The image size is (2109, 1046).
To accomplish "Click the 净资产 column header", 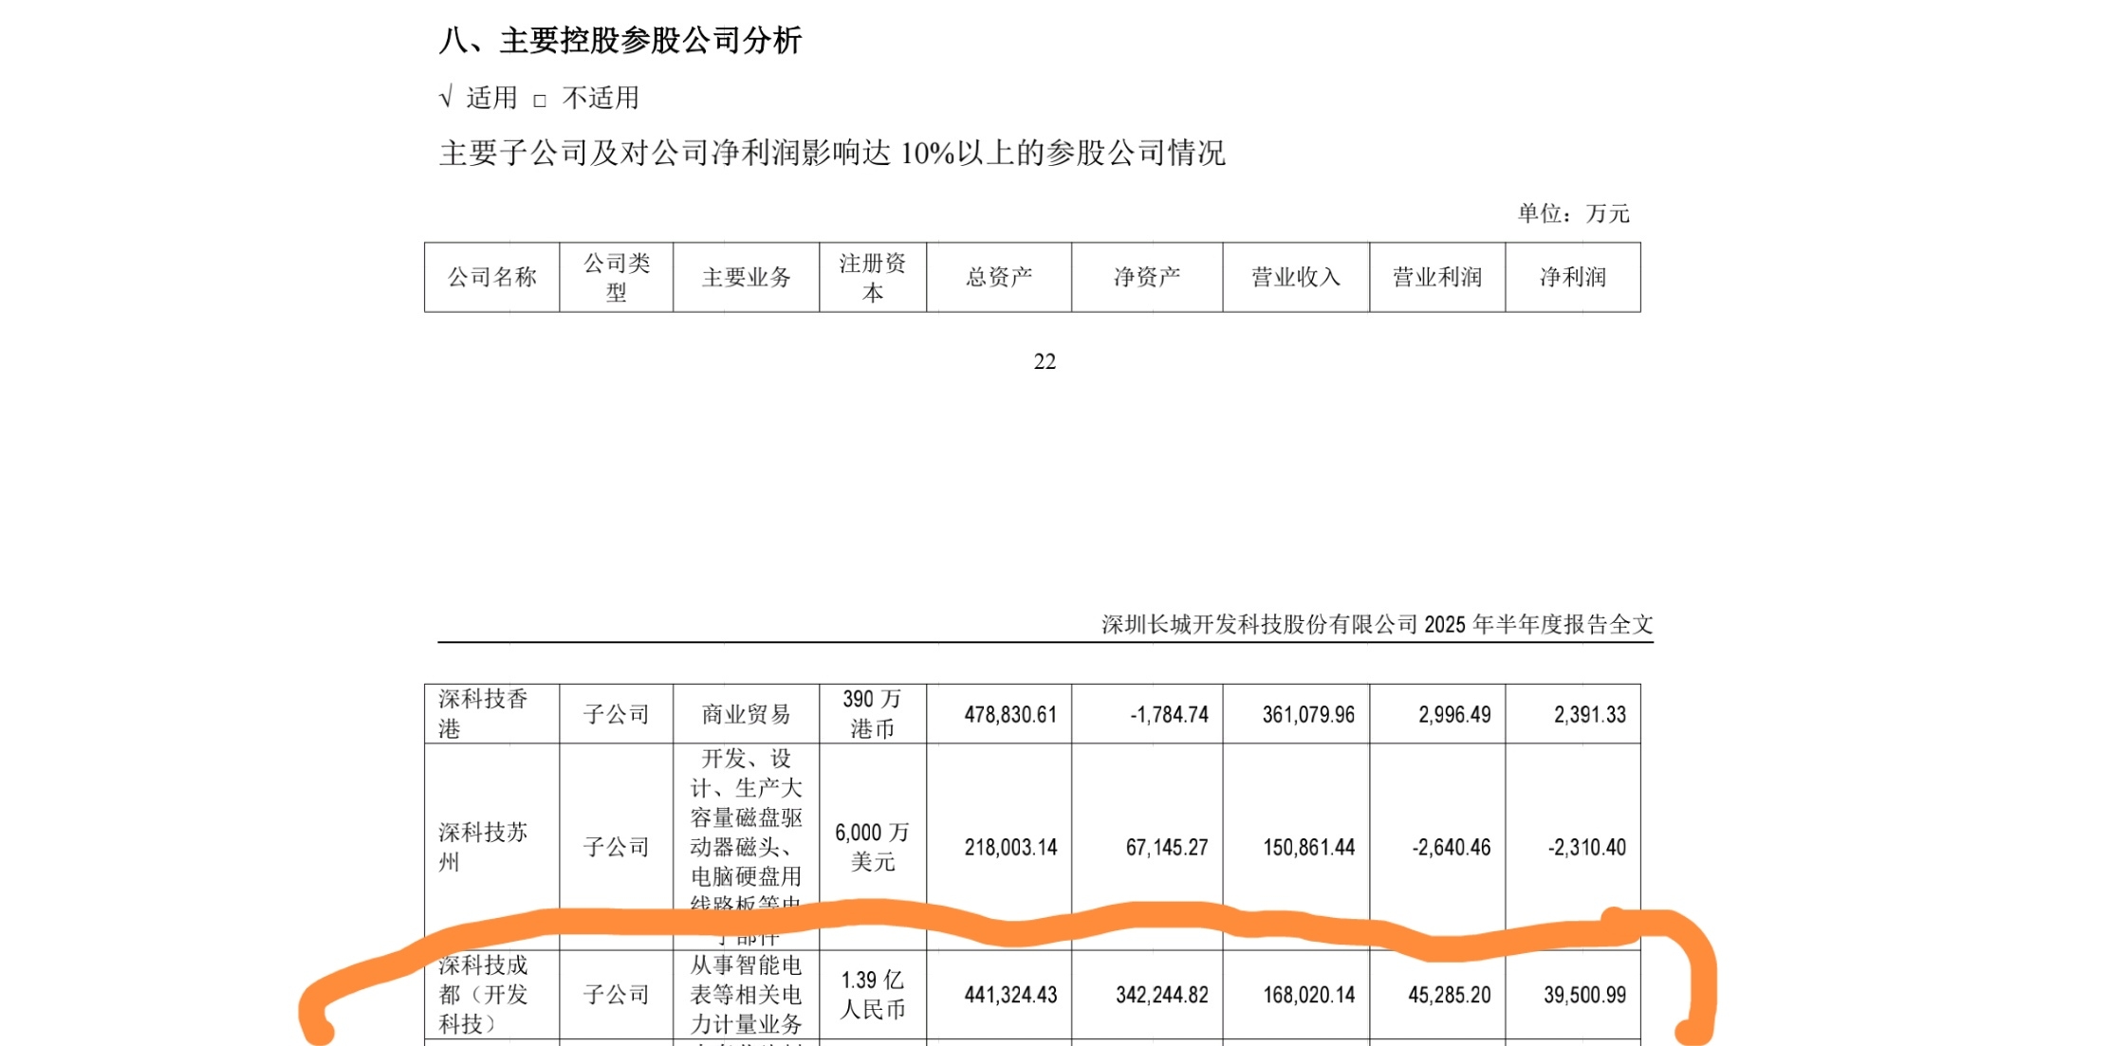I will pyautogui.click(x=1147, y=277).
